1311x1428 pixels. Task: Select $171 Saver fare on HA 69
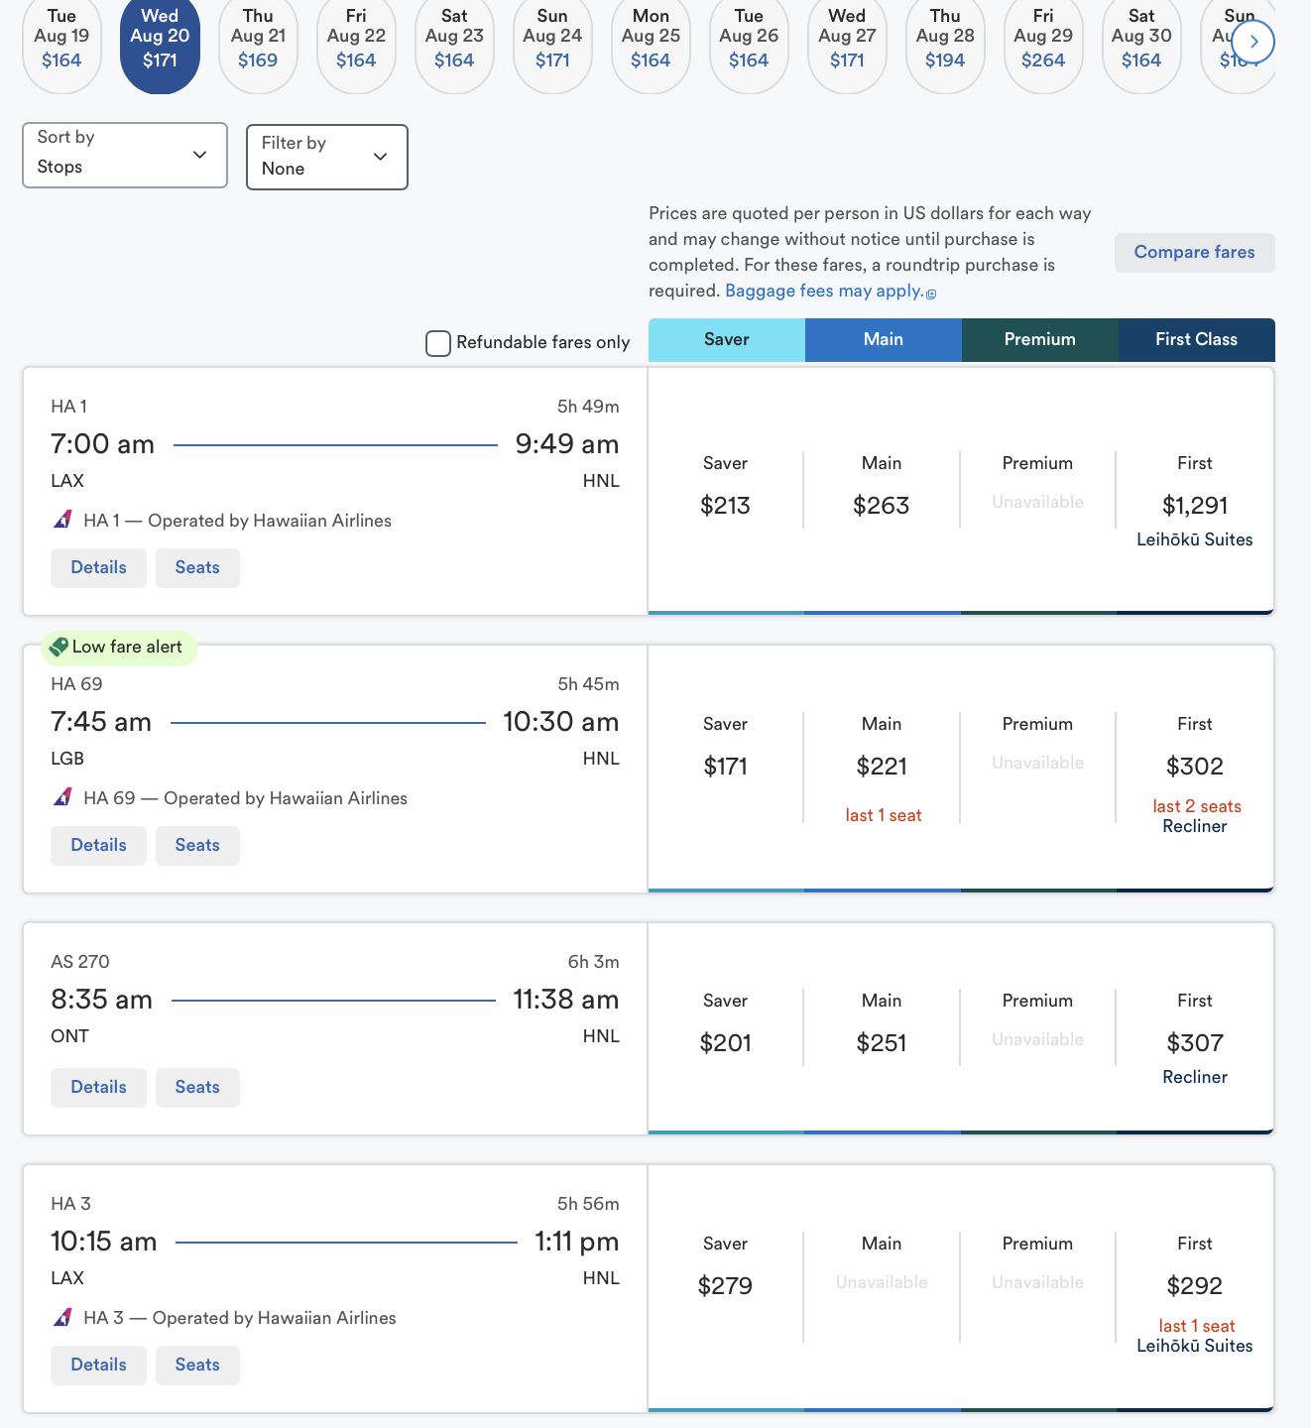click(x=725, y=766)
